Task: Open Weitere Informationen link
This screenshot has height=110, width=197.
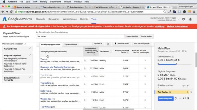Action: click(178, 27)
